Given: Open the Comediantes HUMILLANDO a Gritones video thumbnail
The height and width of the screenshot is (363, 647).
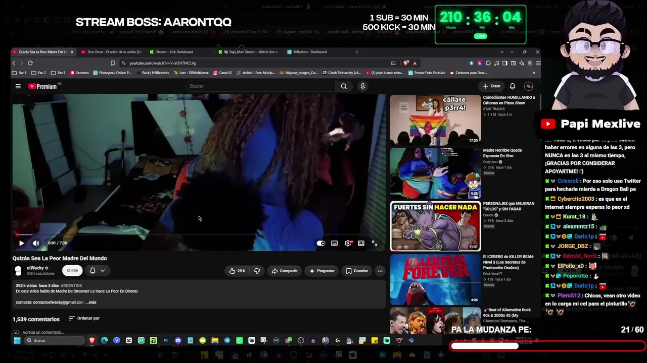Looking at the screenshot, I should coord(435,119).
